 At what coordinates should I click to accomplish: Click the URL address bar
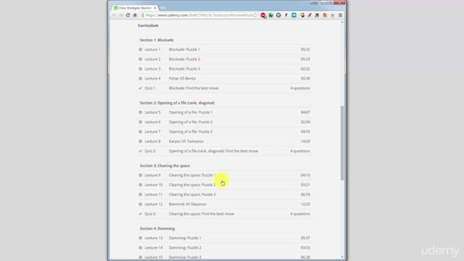(x=199, y=15)
